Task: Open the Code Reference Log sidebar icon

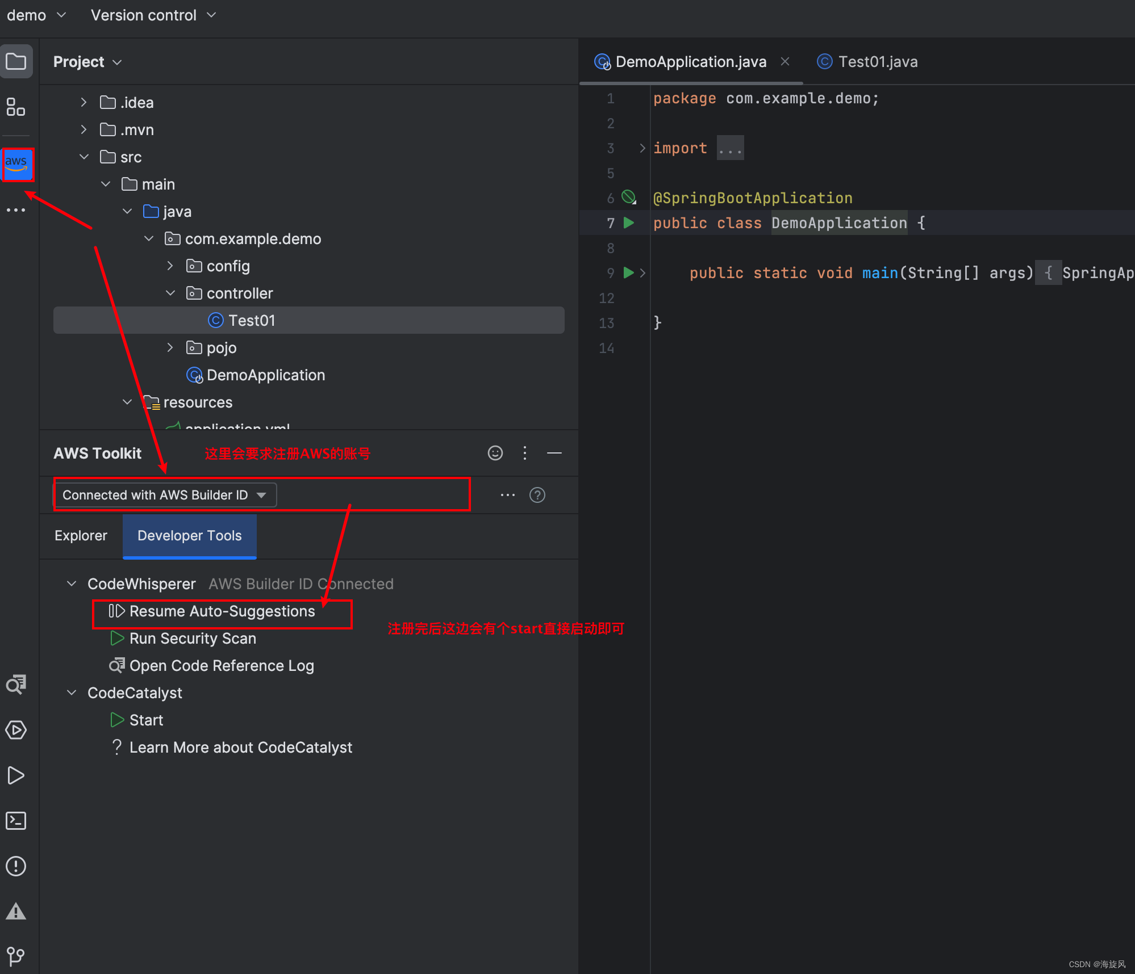Action: click(16, 685)
